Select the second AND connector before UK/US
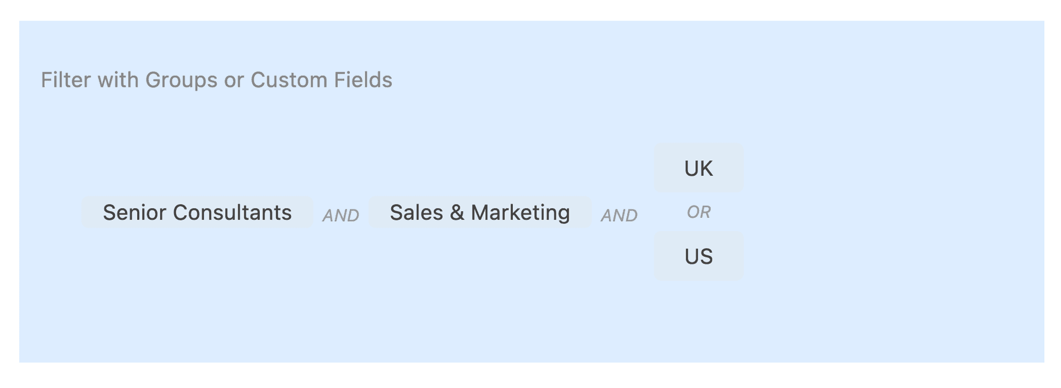This screenshot has height=388, width=1061. pos(619,215)
